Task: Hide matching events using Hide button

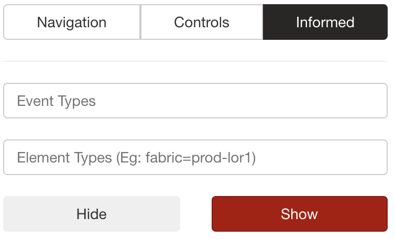Action: tap(92, 214)
